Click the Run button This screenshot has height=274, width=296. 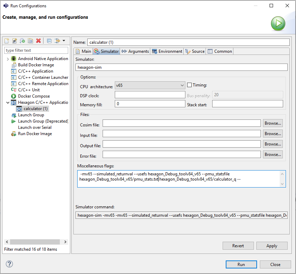tap(241, 264)
